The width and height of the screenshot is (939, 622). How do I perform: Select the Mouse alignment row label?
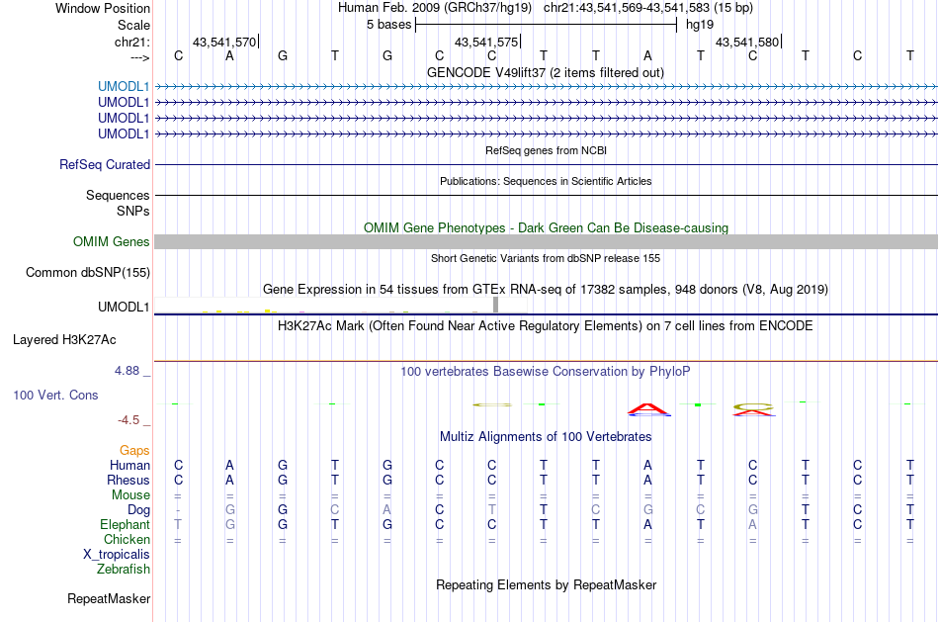(130, 495)
